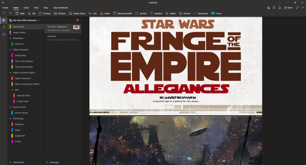This screenshot has width=306, height=165.
Task: Toggle full screen mode with arrows icon
Action: click(x=297, y=8)
